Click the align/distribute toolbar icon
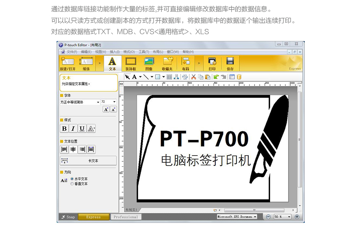The image size is (357, 225). pos(185,77)
